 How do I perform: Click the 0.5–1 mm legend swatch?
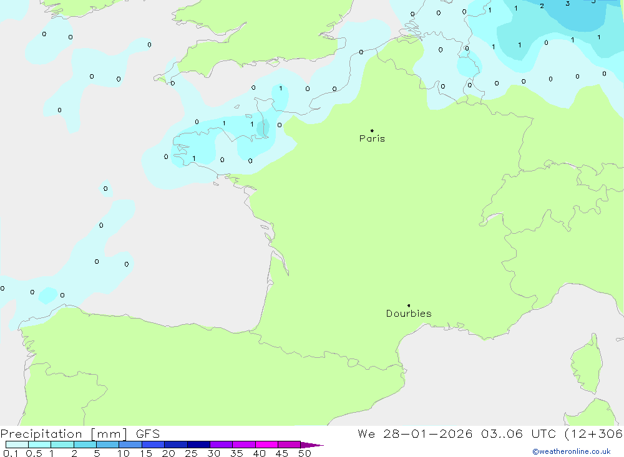[40, 445]
